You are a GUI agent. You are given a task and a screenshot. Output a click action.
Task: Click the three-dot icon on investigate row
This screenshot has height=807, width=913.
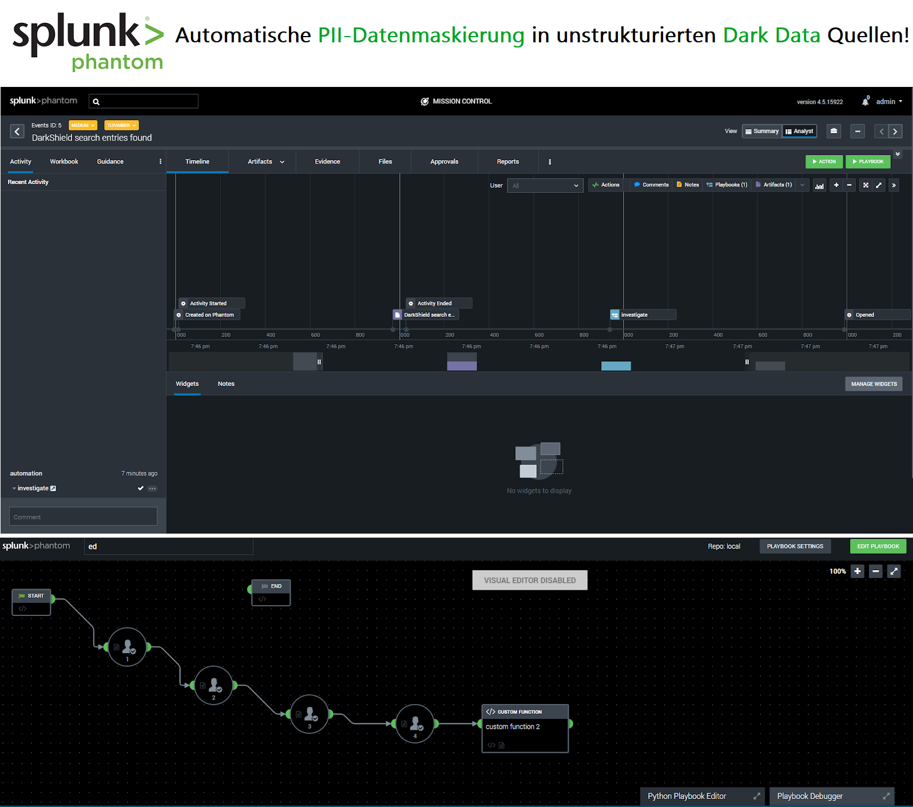[x=152, y=488]
